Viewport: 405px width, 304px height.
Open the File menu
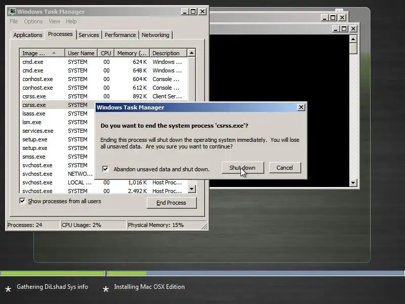[x=14, y=21]
